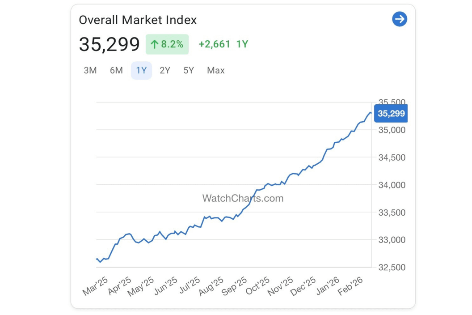472x315 pixels.
Task: Click the WatchCharts.com watermark
Action: pyautogui.click(x=243, y=198)
